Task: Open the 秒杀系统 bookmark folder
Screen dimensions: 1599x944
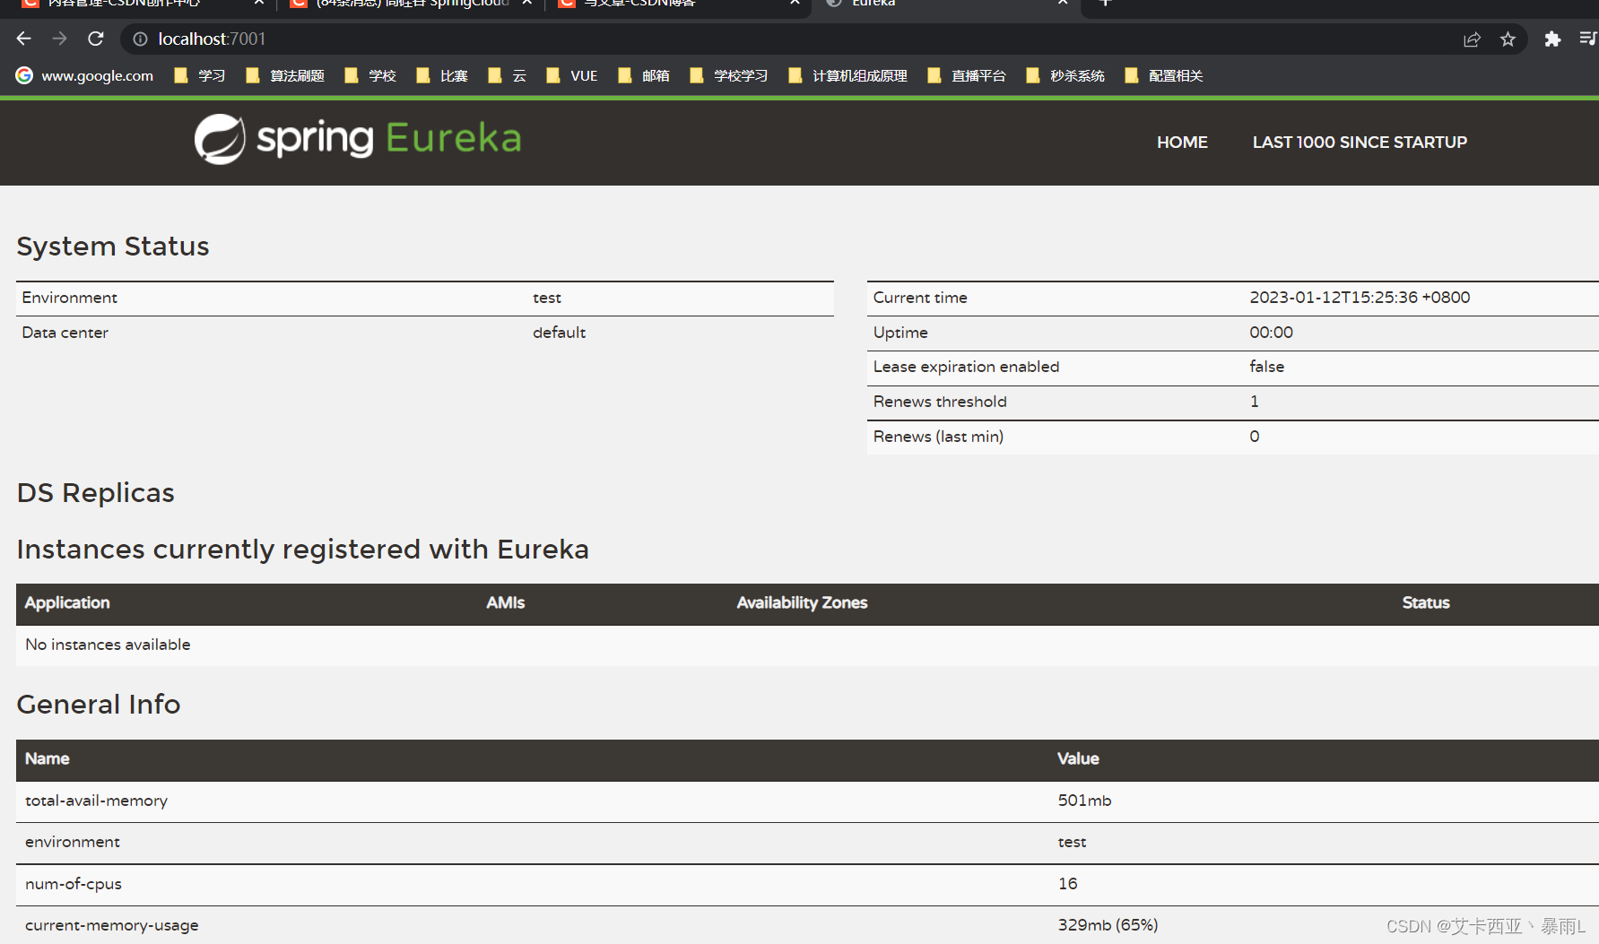Action: coord(1065,75)
